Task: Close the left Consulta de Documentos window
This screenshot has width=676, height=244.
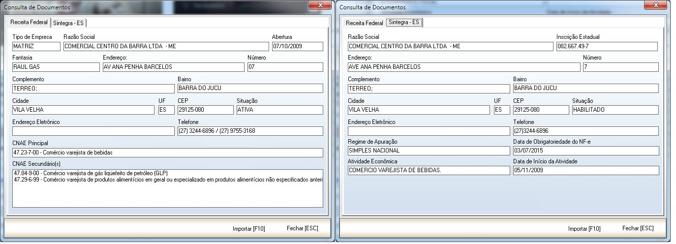Action: pyautogui.click(x=321, y=4)
